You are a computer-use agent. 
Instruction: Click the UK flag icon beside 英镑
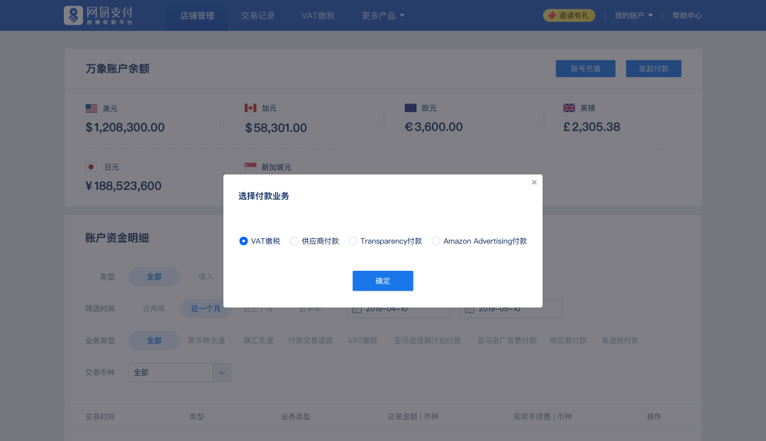point(569,108)
